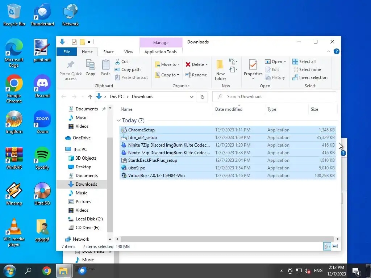This screenshot has width=371, height=278.
Task: Sort by Size column header
Action: [314, 109]
